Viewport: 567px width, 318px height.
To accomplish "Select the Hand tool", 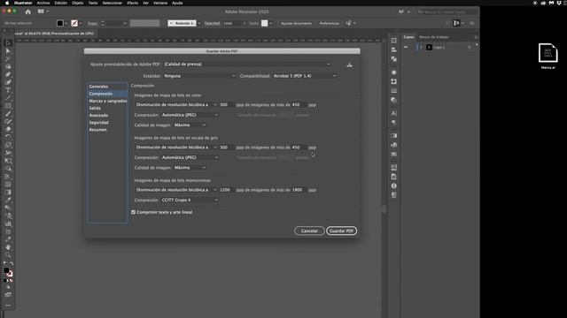I will (x=8, y=247).
